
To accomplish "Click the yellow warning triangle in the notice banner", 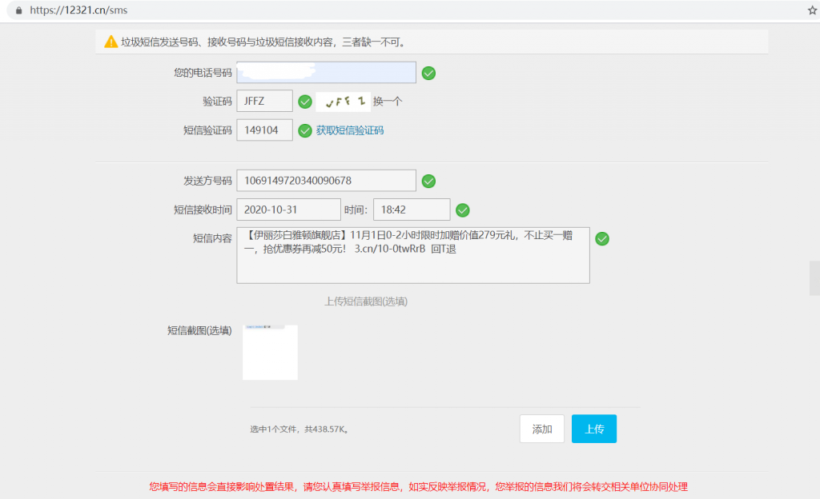I will click(x=110, y=40).
